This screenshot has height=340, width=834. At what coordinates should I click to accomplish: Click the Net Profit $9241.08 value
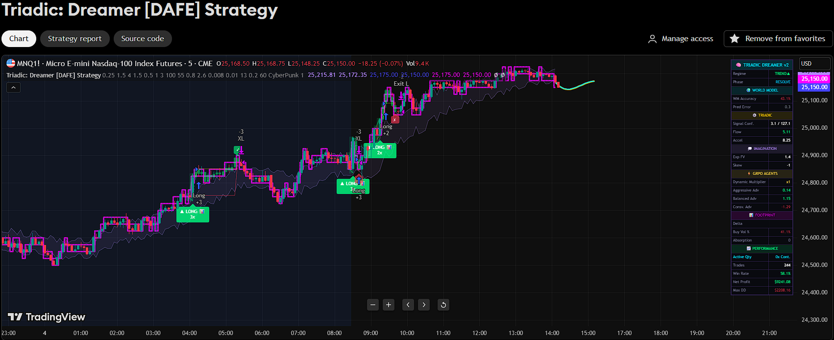click(783, 282)
